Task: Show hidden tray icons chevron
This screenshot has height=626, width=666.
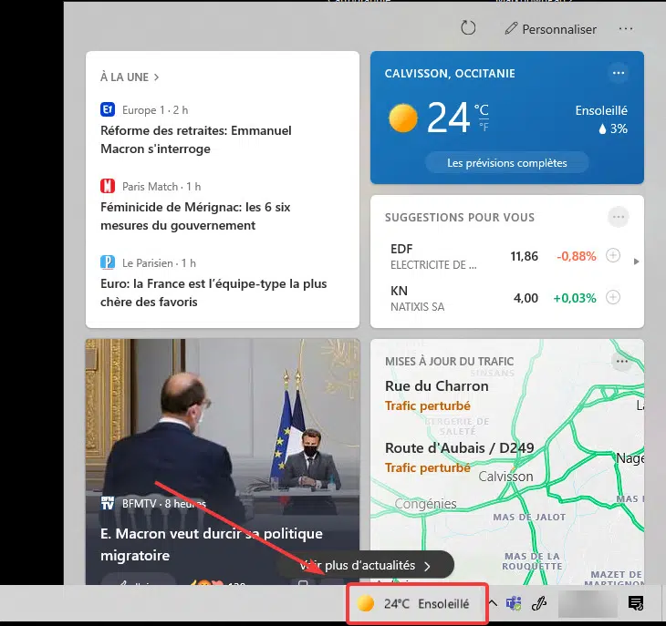Action: point(493,602)
